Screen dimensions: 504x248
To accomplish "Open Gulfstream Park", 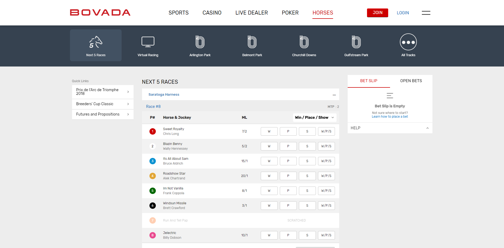I will (x=356, y=45).
